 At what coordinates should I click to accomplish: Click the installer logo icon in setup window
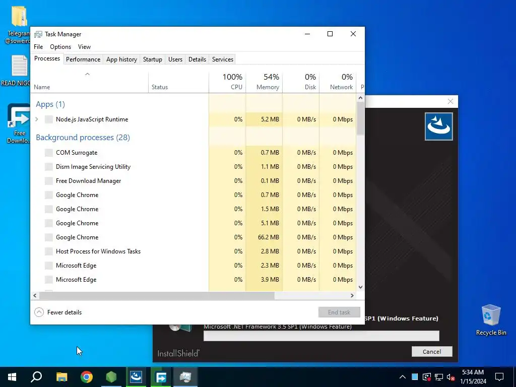pos(439,126)
